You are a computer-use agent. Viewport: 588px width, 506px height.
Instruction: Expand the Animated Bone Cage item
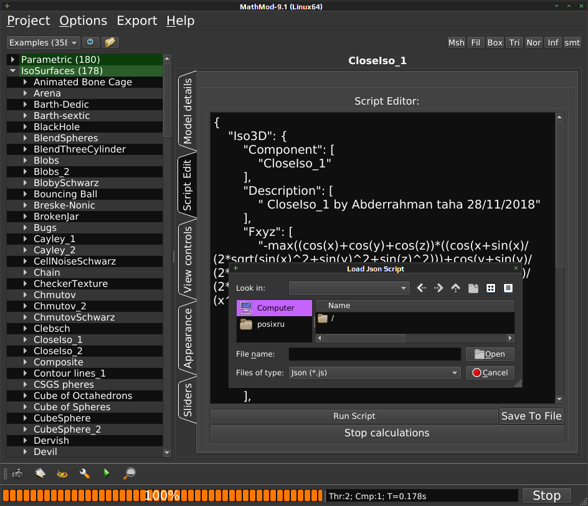pos(25,82)
